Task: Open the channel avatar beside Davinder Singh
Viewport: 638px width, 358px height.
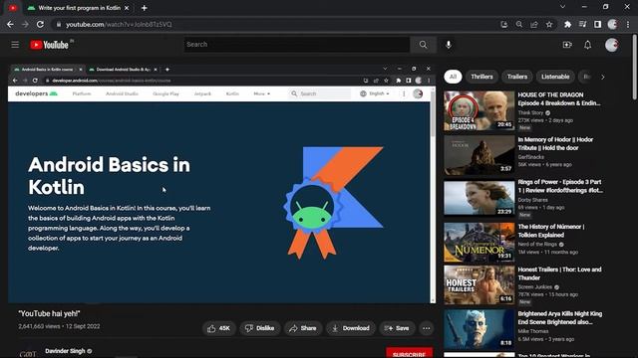Action: 28,354
